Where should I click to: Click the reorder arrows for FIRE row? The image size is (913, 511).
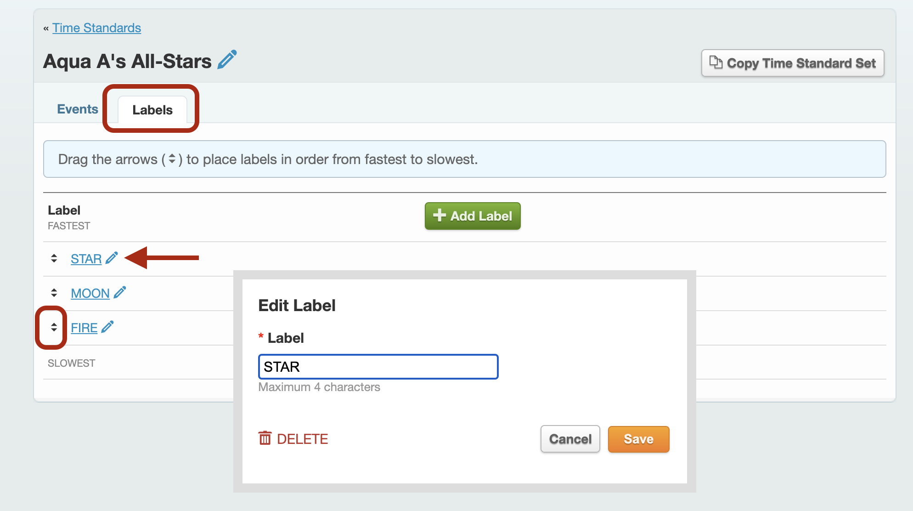(54, 327)
